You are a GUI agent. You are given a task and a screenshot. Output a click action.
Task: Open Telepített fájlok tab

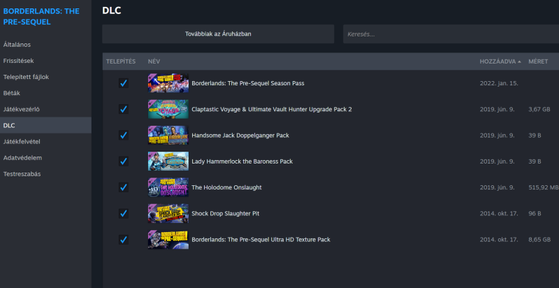pos(45,77)
